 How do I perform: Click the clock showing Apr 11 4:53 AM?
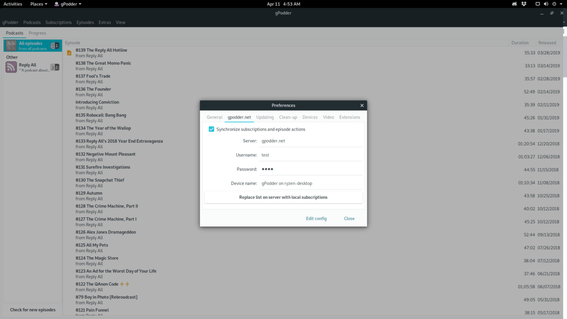coord(283,4)
